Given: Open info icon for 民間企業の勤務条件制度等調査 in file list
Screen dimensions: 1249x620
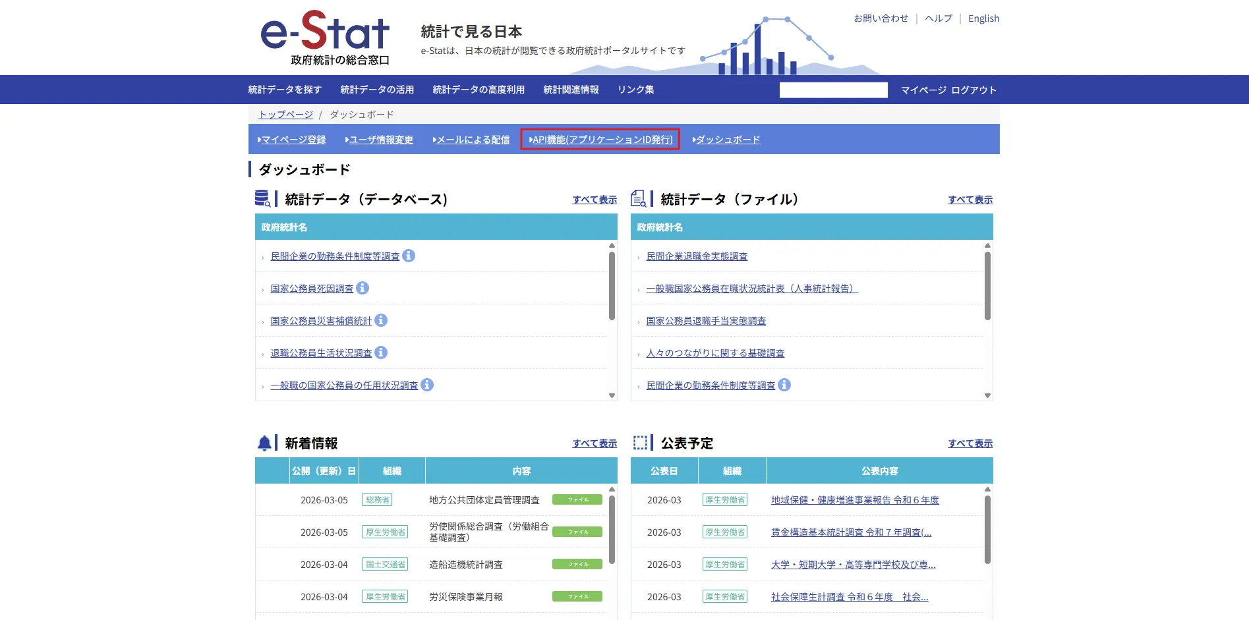Looking at the screenshot, I should (x=784, y=385).
